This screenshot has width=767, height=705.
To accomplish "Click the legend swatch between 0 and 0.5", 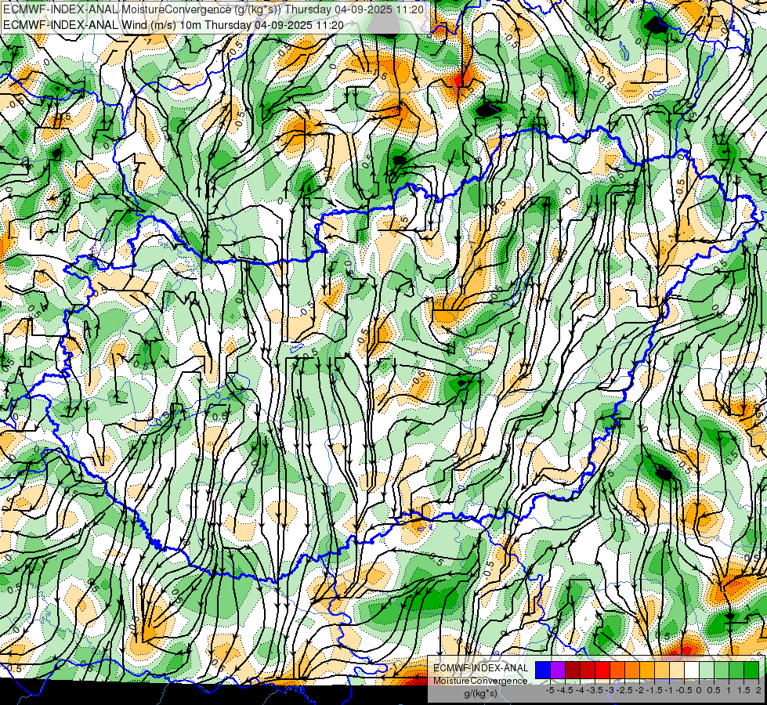I will coord(707,670).
